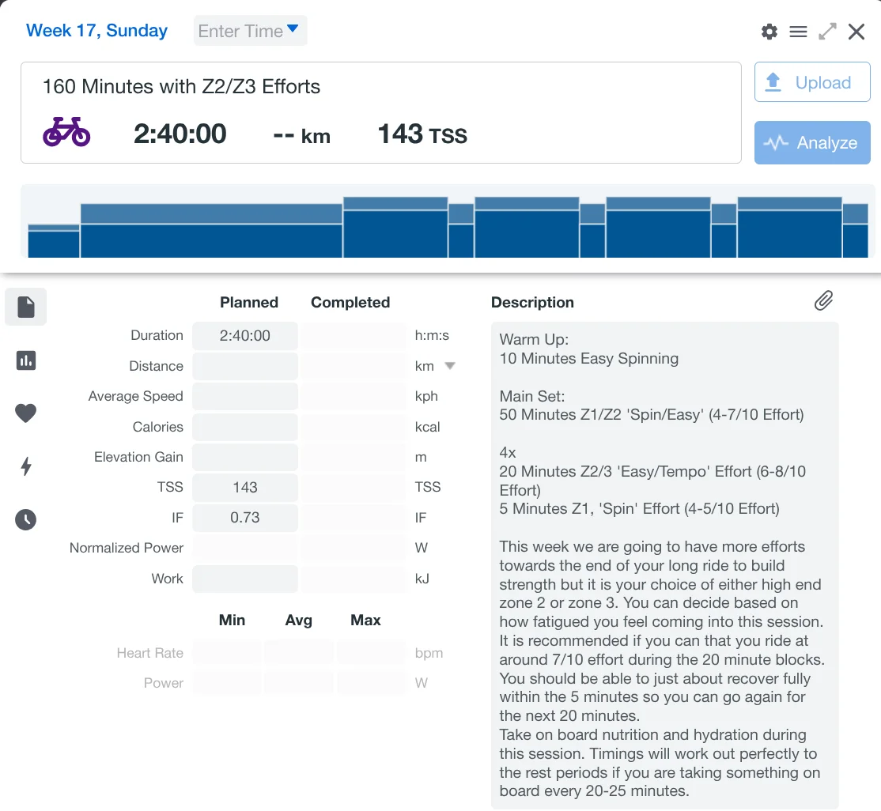This screenshot has width=881, height=811.
Task: Click the planned Distance field
Action: [x=245, y=366]
